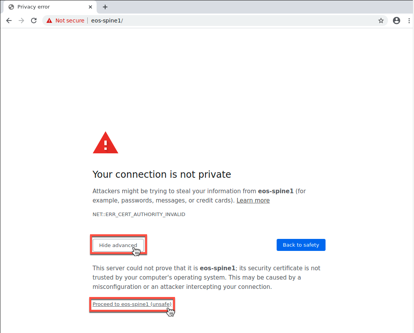Follow the Learn more link
This screenshot has height=333, width=414.
253,200
